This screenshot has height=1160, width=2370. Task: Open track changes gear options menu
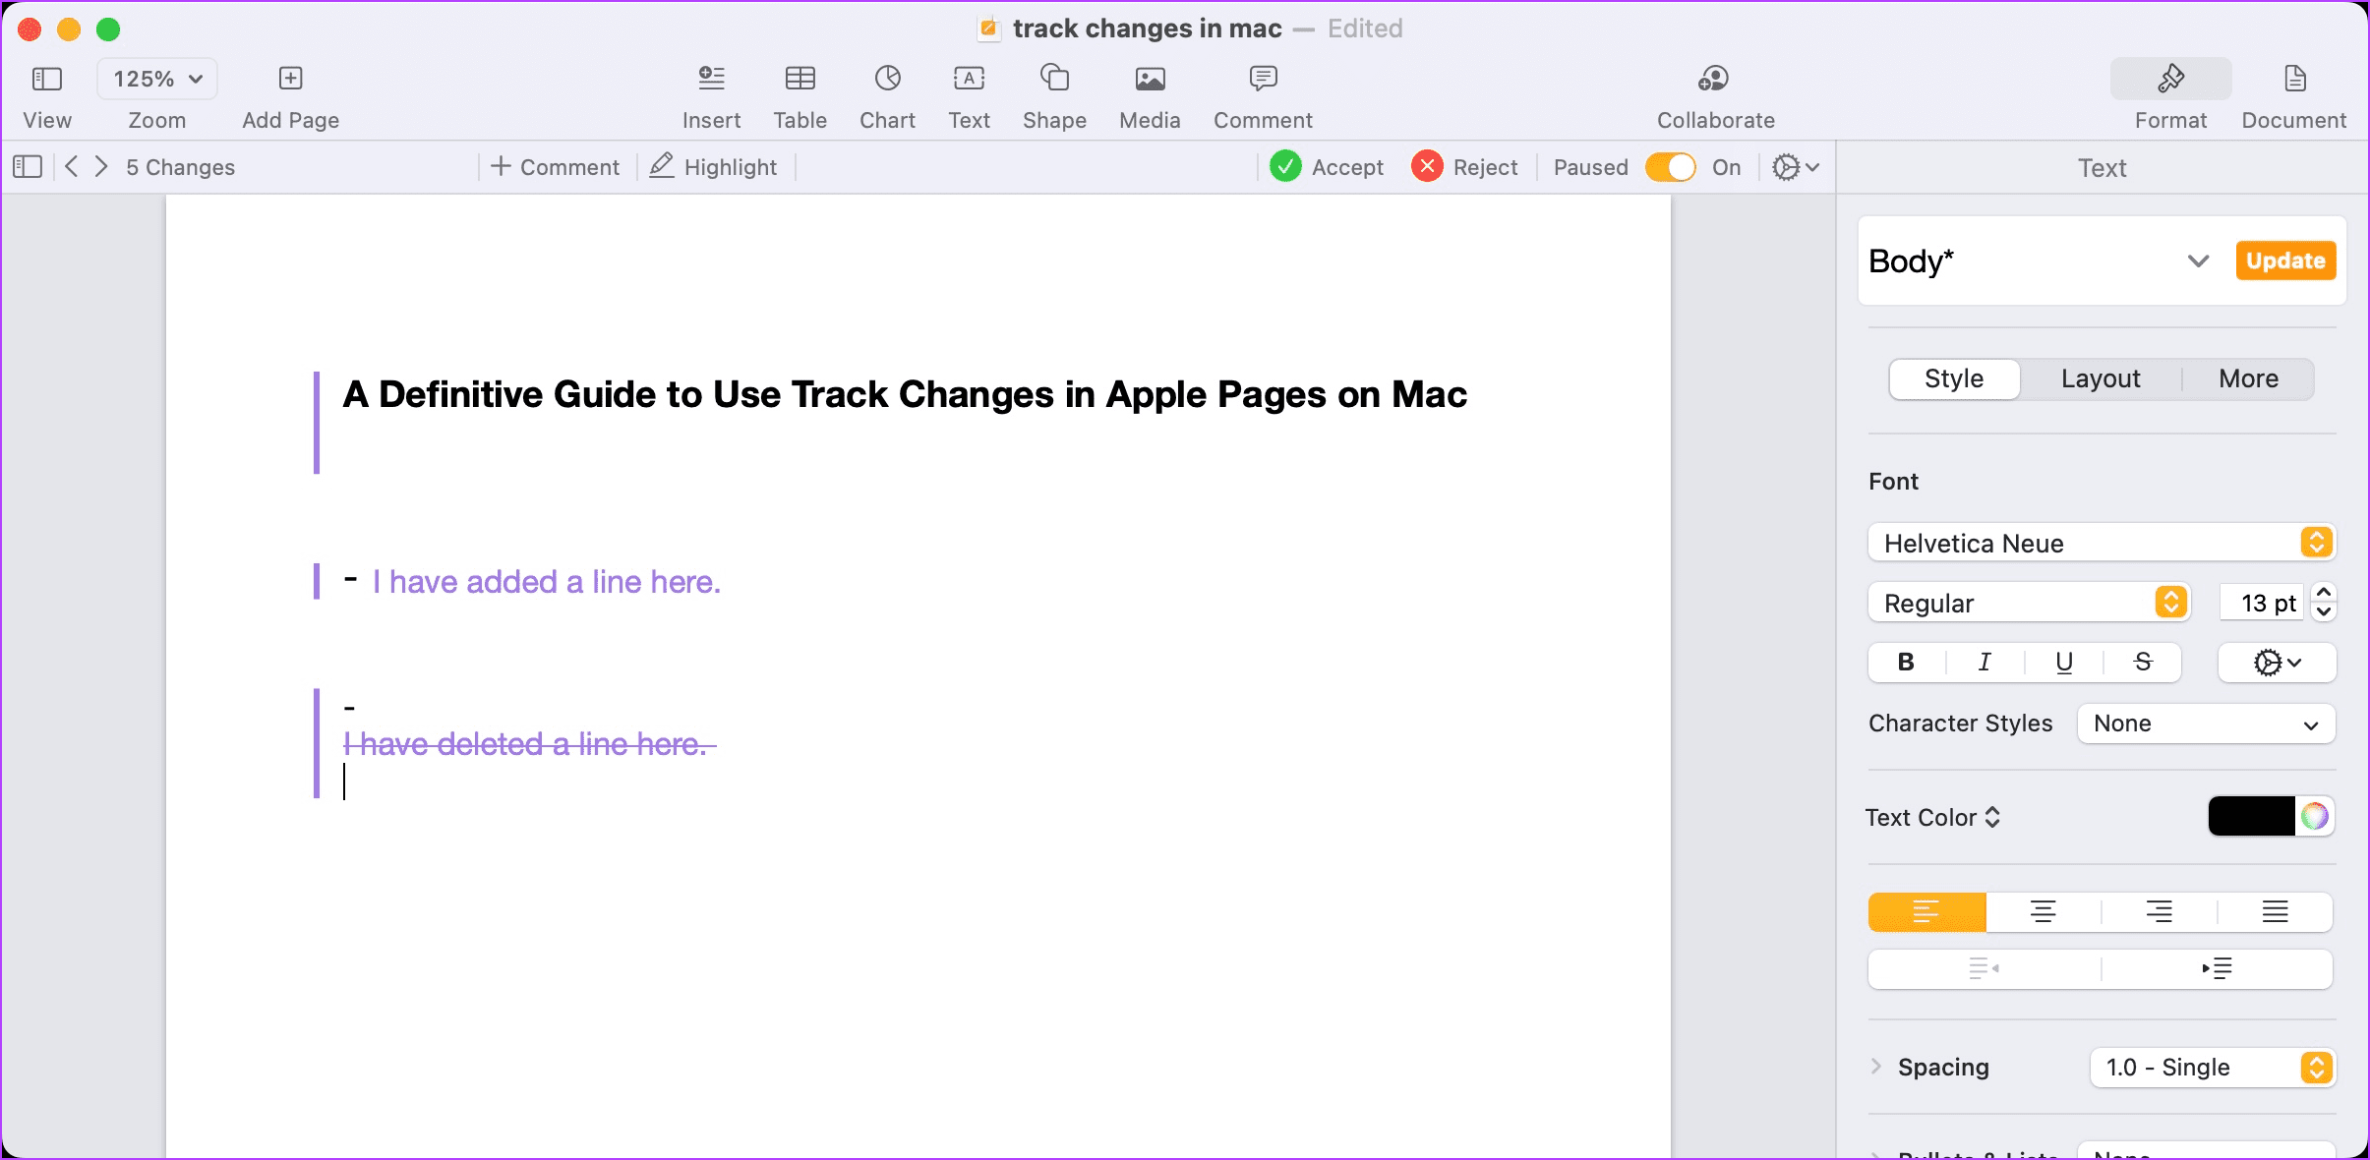pos(1795,167)
